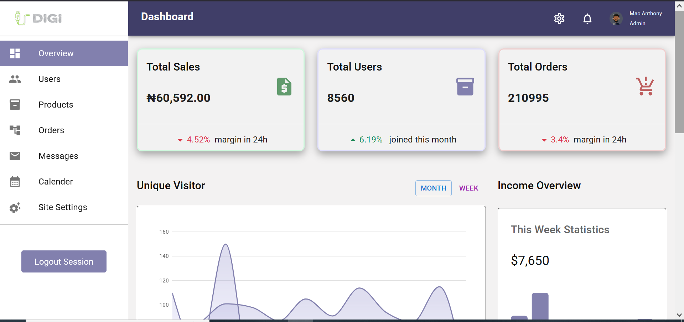
Task: Click the Logout Session button
Action: (64, 261)
